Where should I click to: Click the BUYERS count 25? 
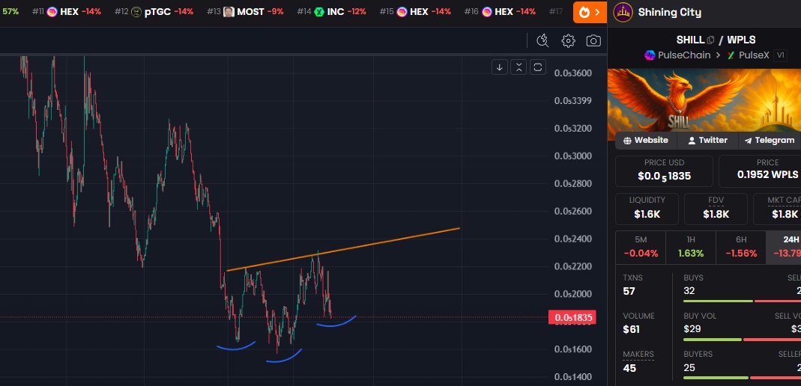tap(689, 367)
